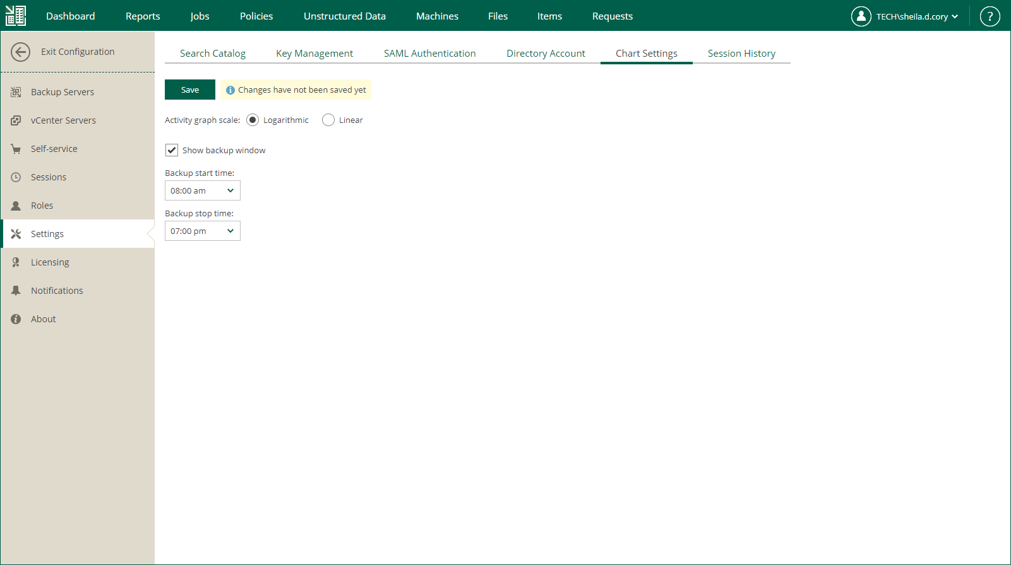
Task: Click the Self-service cart icon
Action: point(16,149)
